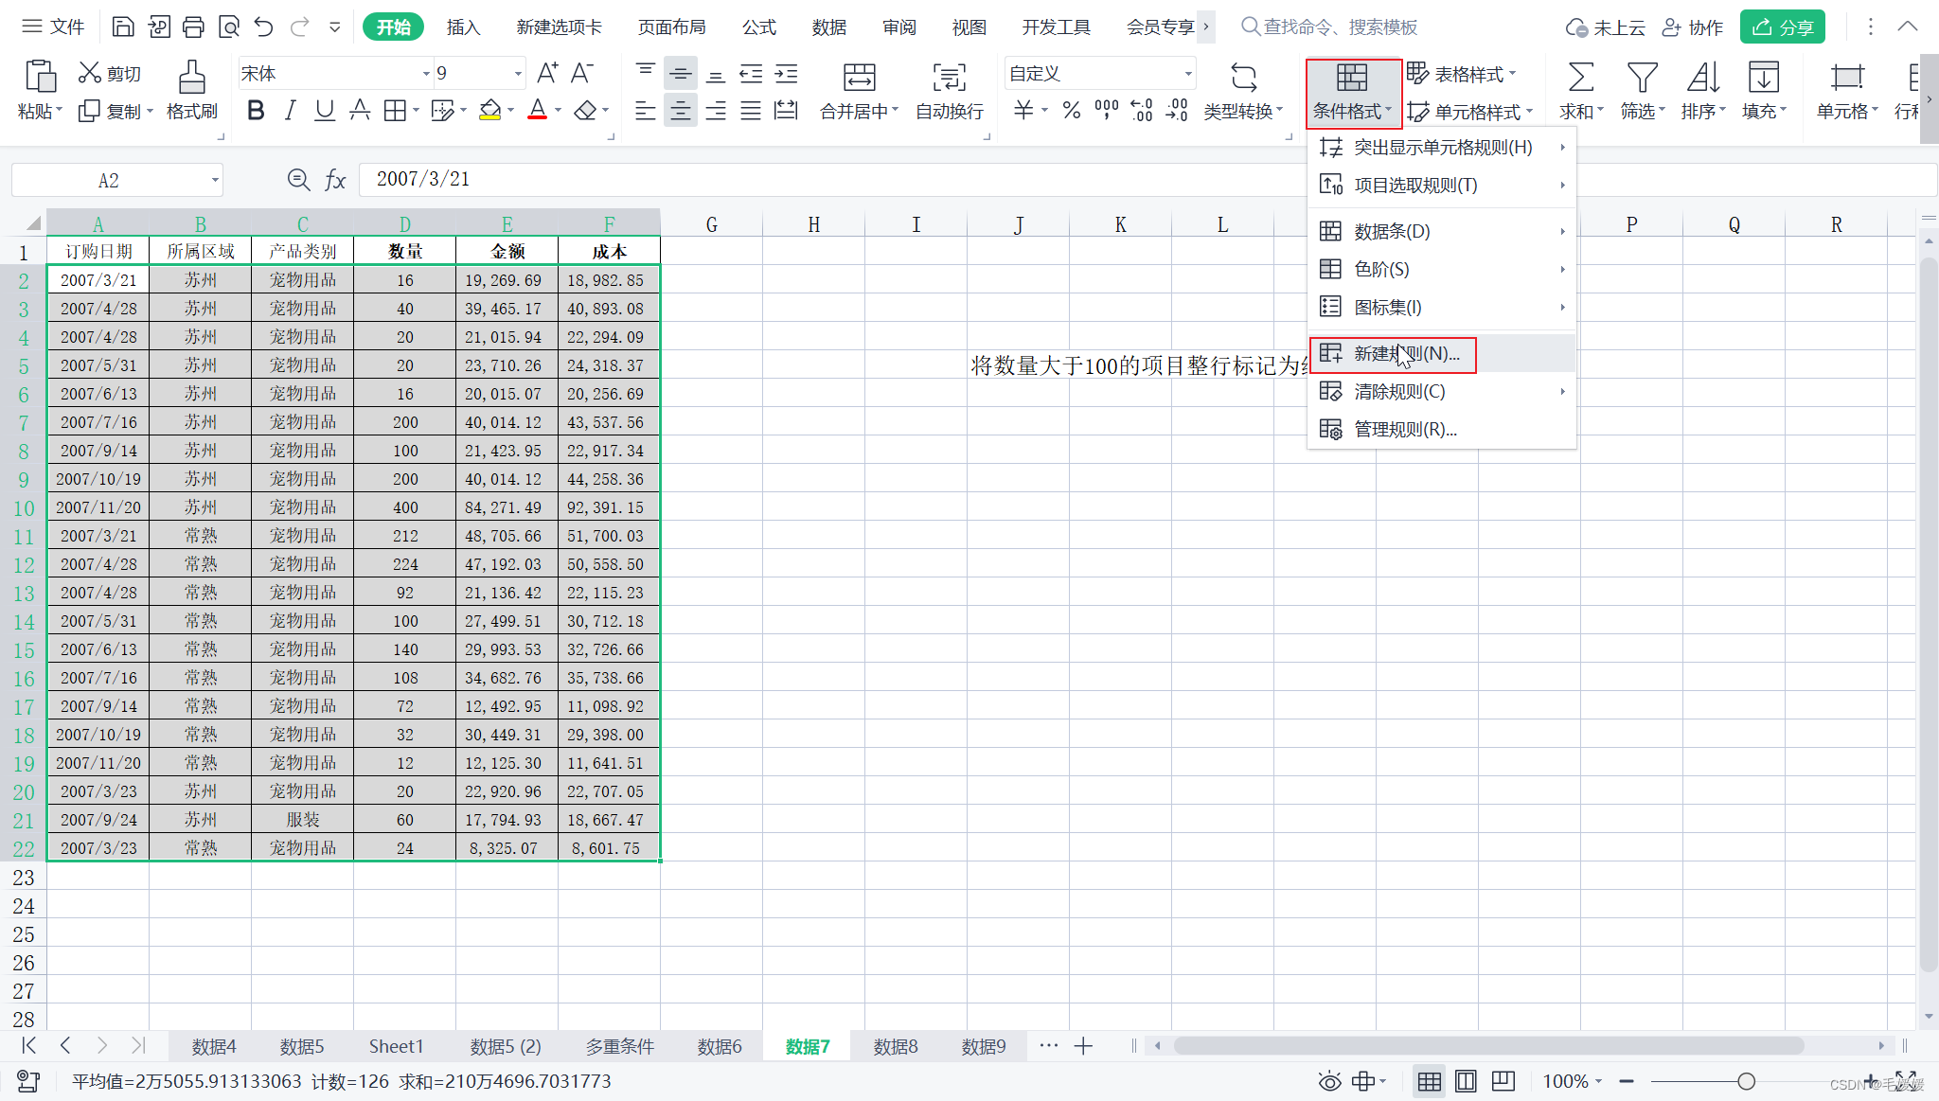Viewport: 1939px width, 1101px height.
Task: Click the Sort (排序) icon
Action: pos(1702,78)
